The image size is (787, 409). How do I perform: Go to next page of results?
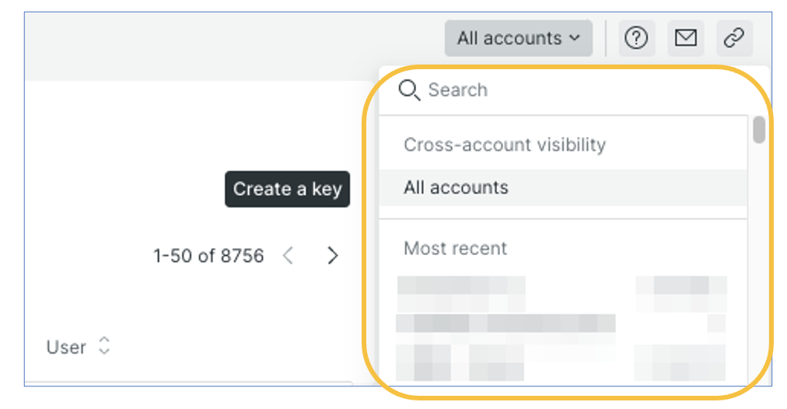click(x=333, y=256)
